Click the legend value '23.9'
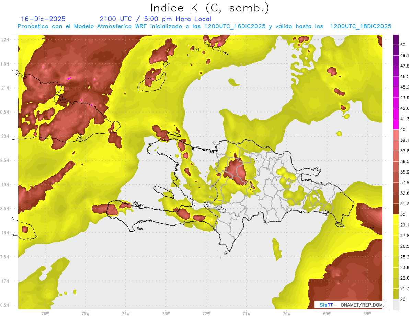Screen dimensions: 412x318 (405, 268)
